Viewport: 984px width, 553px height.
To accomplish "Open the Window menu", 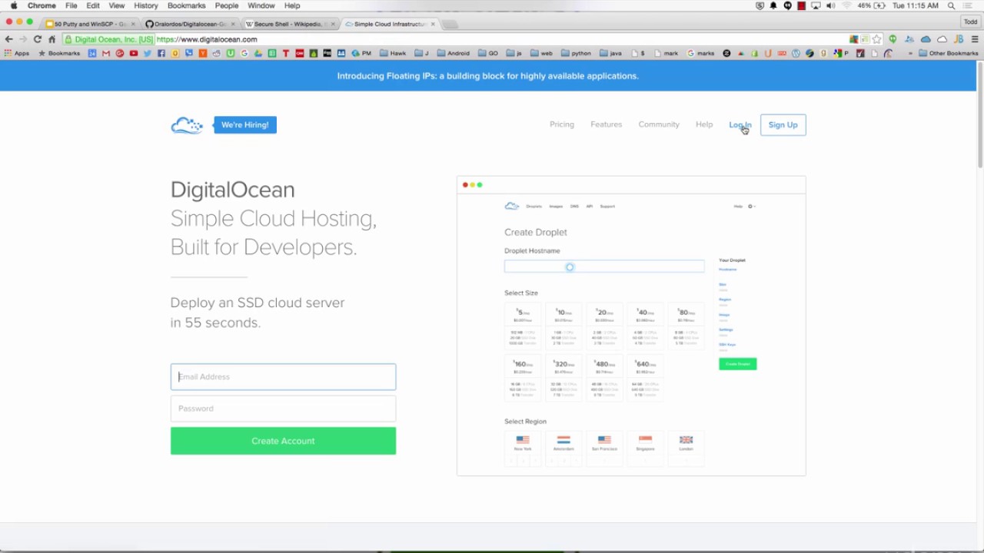I will click(x=261, y=5).
